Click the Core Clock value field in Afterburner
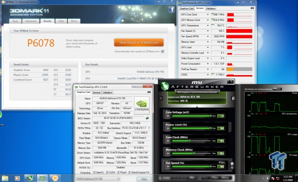 tap(221, 141)
